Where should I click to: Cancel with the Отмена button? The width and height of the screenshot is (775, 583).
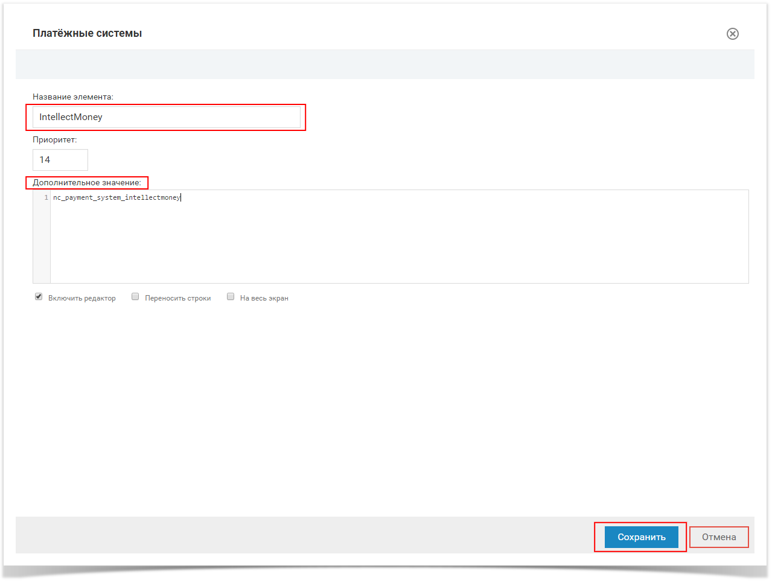[719, 537]
